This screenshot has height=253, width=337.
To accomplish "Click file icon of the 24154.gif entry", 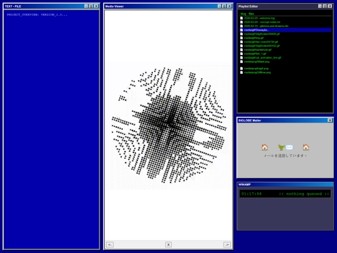I will pyautogui.click(x=242, y=42).
